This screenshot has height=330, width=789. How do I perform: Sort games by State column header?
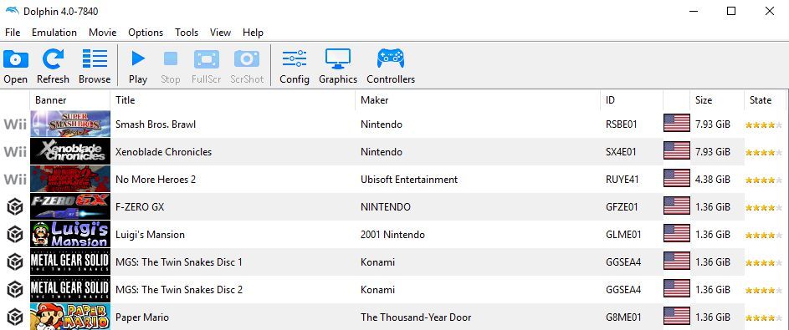(x=765, y=100)
